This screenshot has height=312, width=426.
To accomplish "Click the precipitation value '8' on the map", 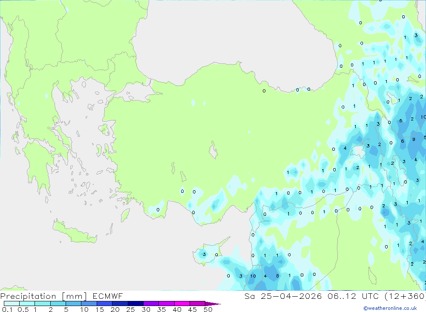I will coord(277,276).
